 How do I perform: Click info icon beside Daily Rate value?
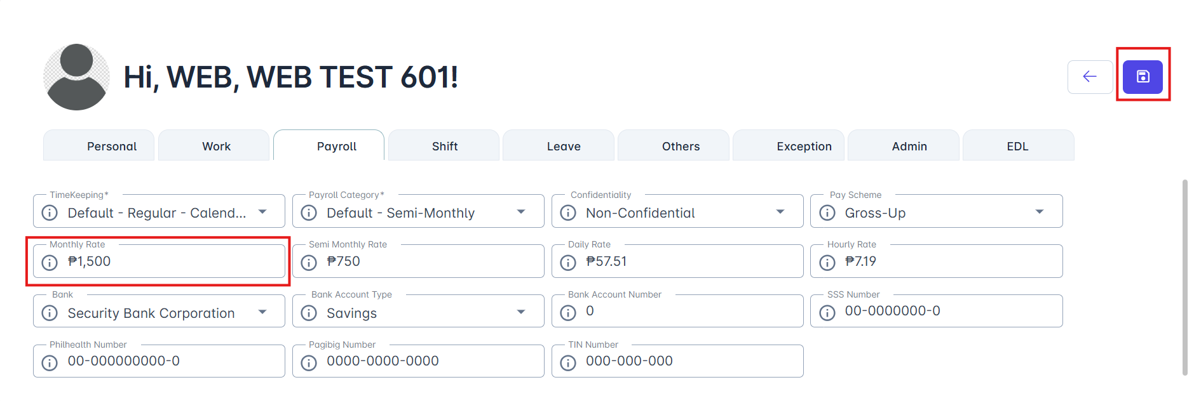[x=568, y=262]
